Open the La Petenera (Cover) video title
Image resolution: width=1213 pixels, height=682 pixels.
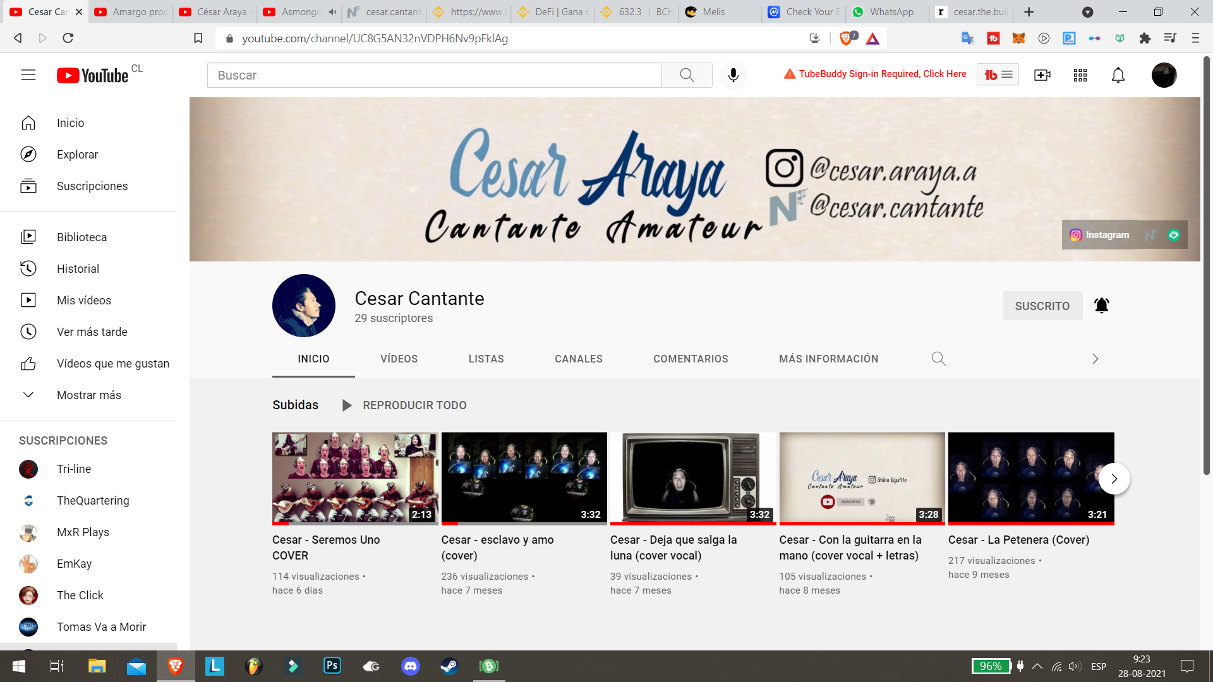pyautogui.click(x=1018, y=540)
